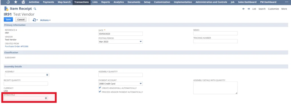The width and height of the screenshot is (291, 111).
Task: Go to previous record arrow
Action: tap(244, 9)
